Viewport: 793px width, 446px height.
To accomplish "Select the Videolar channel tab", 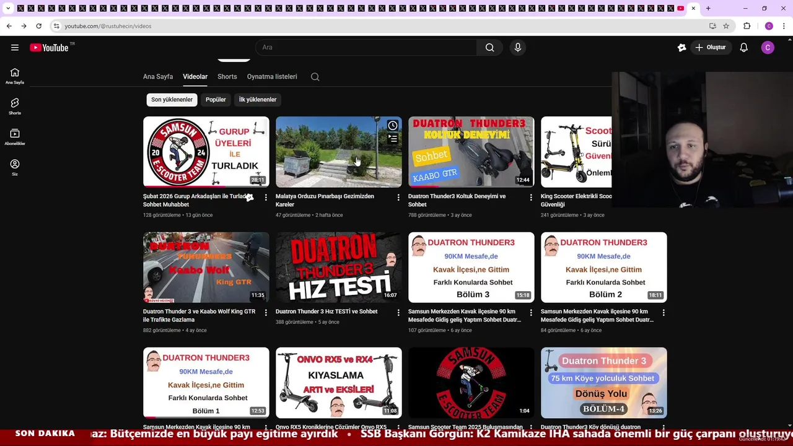I will coord(195,77).
